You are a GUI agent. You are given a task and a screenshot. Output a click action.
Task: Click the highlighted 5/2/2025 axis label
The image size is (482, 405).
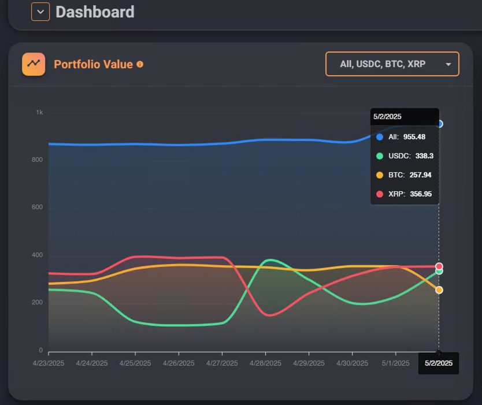(439, 363)
